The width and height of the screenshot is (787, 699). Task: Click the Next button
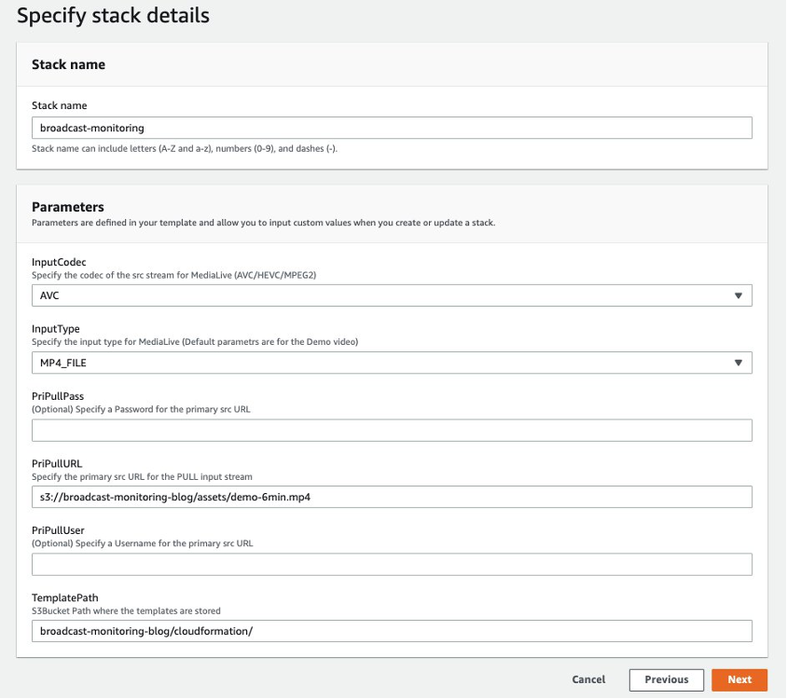[x=739, y=679]
